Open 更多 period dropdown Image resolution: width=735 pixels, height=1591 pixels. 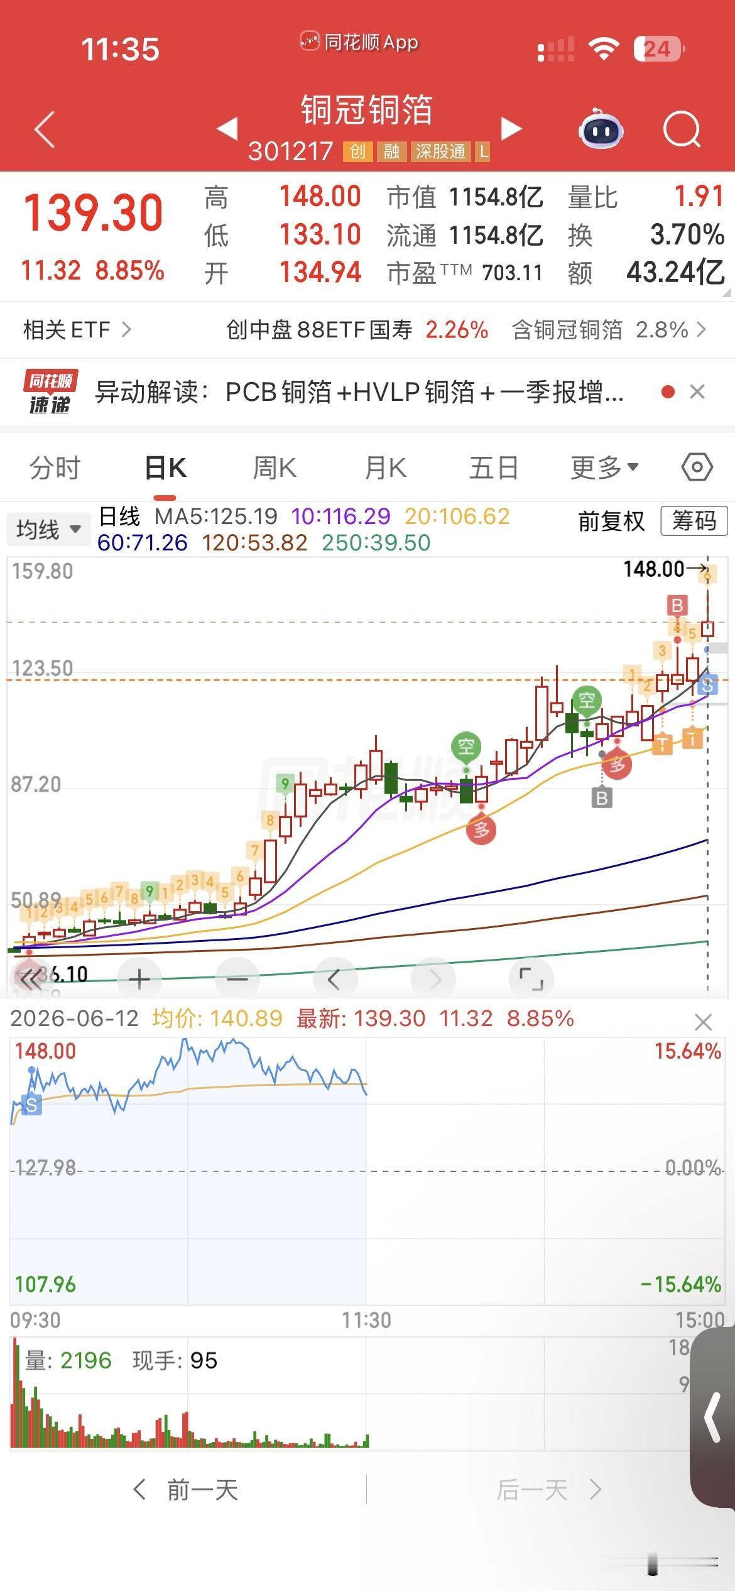[604, 467]
